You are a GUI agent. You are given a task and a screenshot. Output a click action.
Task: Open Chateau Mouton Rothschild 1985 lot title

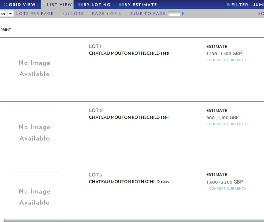[x=129, y=54]
